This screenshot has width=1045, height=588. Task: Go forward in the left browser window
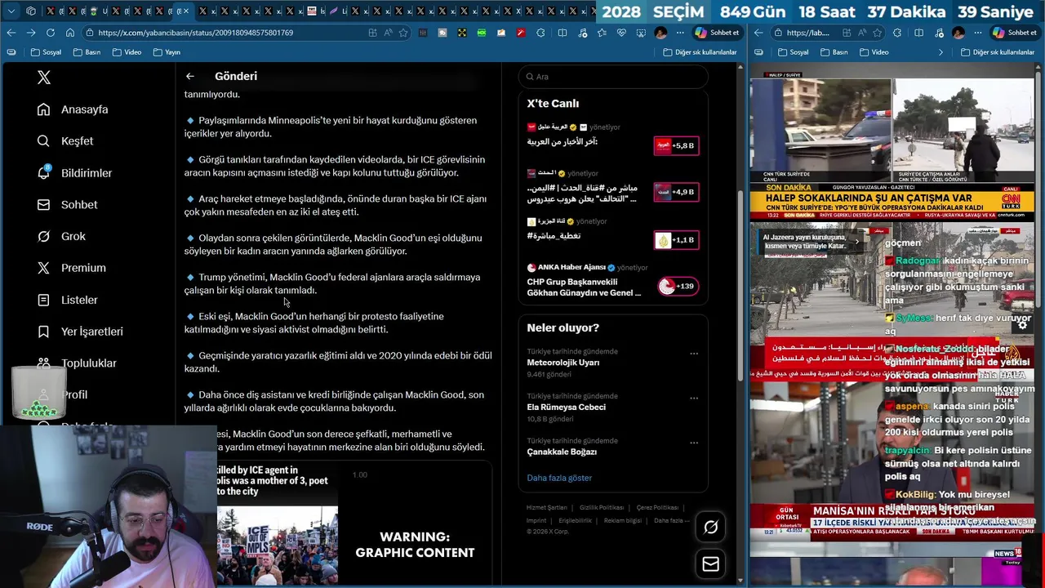(31, 33)
